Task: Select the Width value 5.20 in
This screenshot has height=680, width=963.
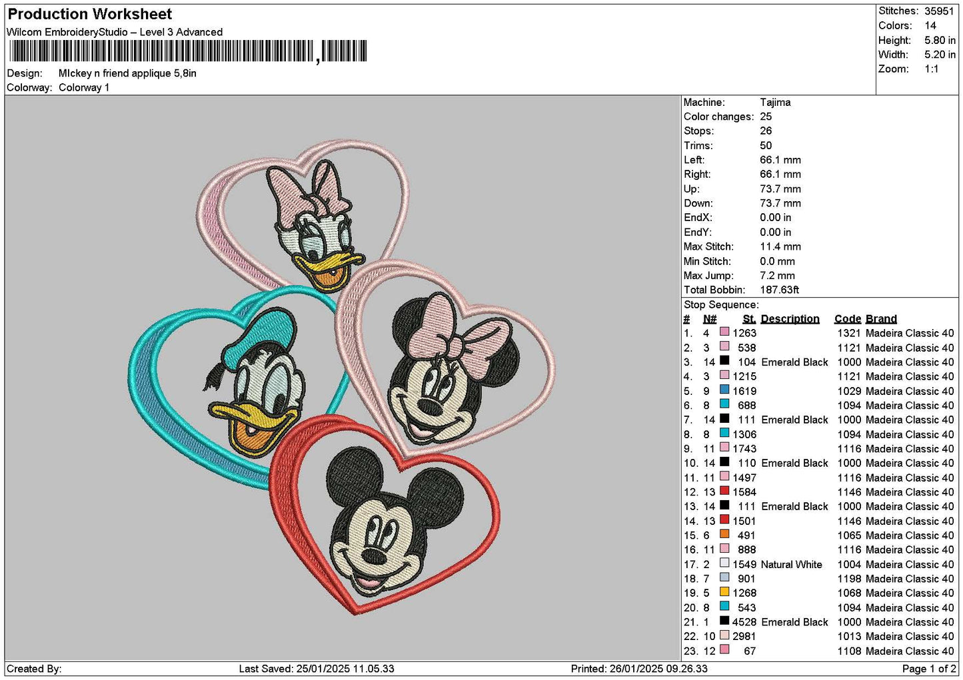Action: pyautogui.click(x=940, y=55)
